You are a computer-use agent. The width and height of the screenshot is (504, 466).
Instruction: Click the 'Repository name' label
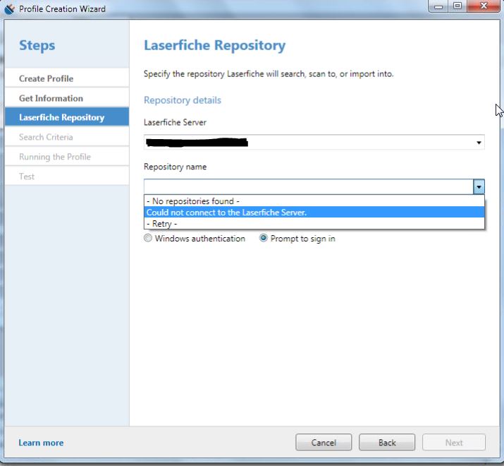pos(175,167)
